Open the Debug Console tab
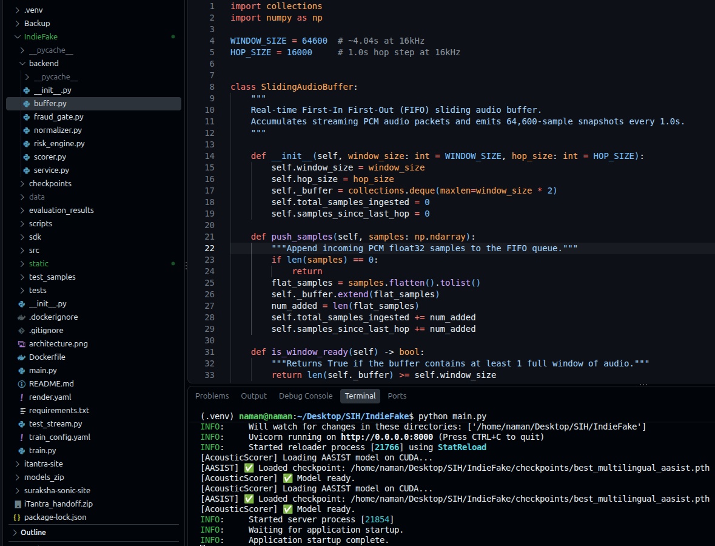The image size is (715, 546). click(306, 396)
